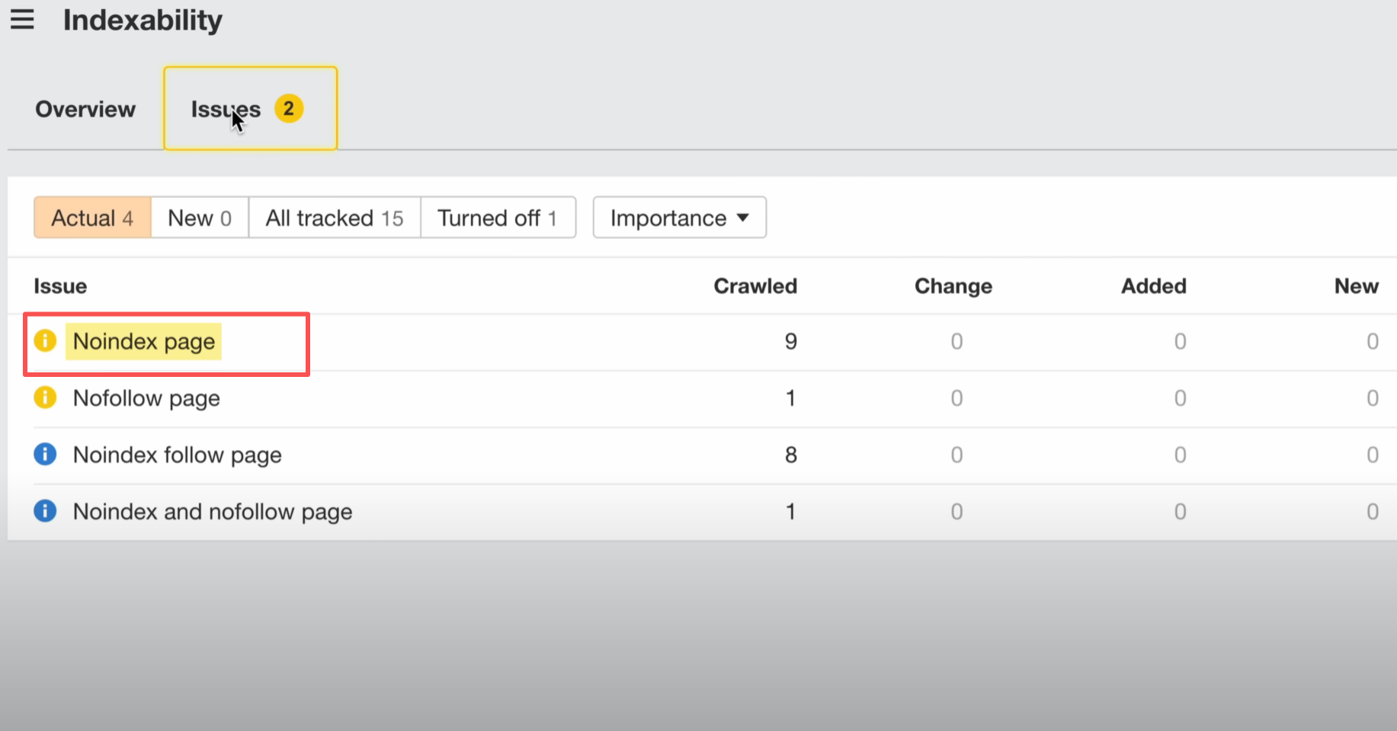Open the Nofollow page issue
The image size is (1397, 731).
click(146, 398)
